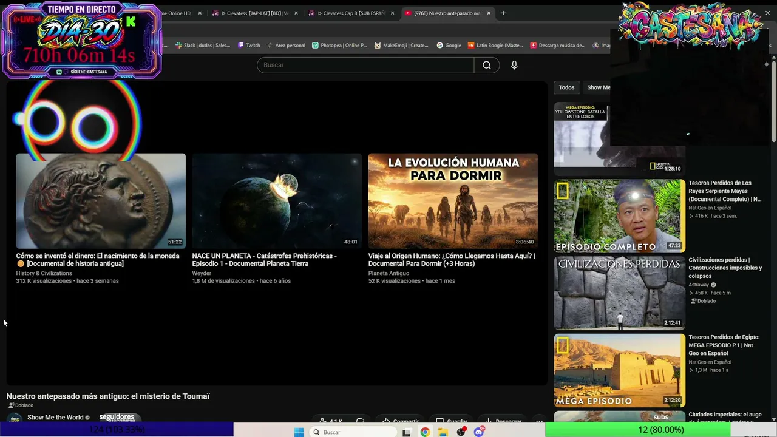Start voice search with the microphone icon
This screenshot has height=437, width=777.
514,65
